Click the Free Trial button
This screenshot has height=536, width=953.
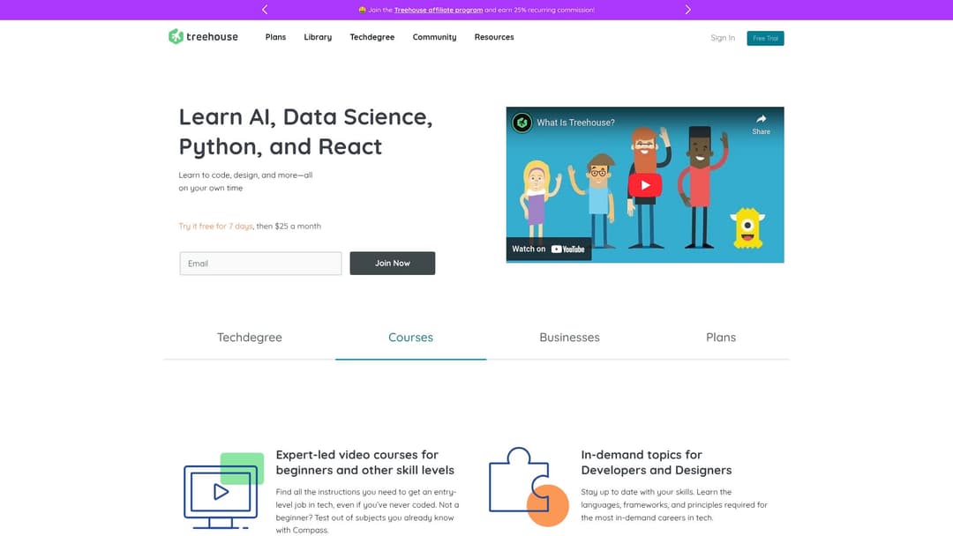click(x=765, y=38)
